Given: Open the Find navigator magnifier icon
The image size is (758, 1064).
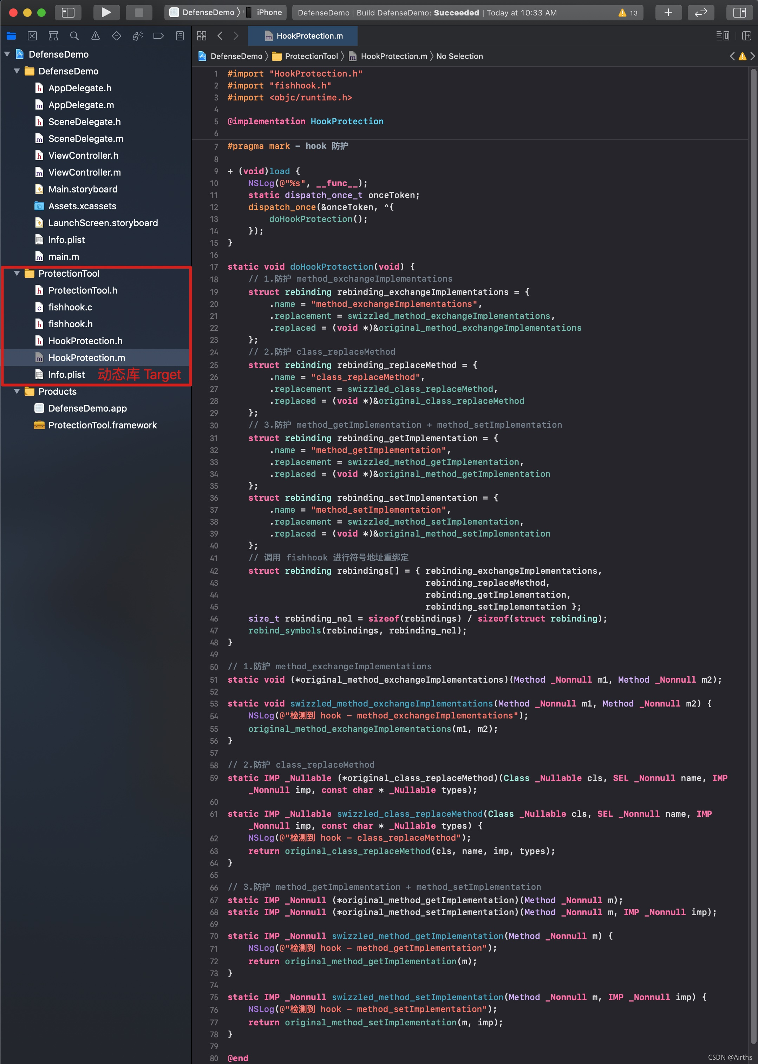Looking at the screenshot, I should point(74,36).
